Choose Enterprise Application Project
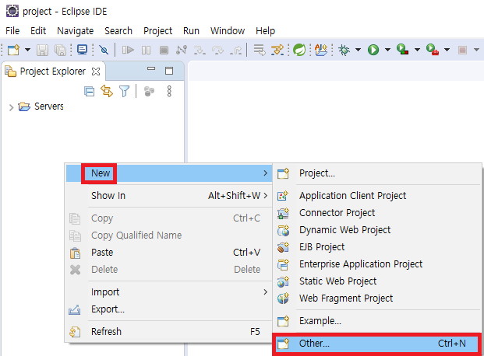484x356 pixels. [x=377, y=264]
